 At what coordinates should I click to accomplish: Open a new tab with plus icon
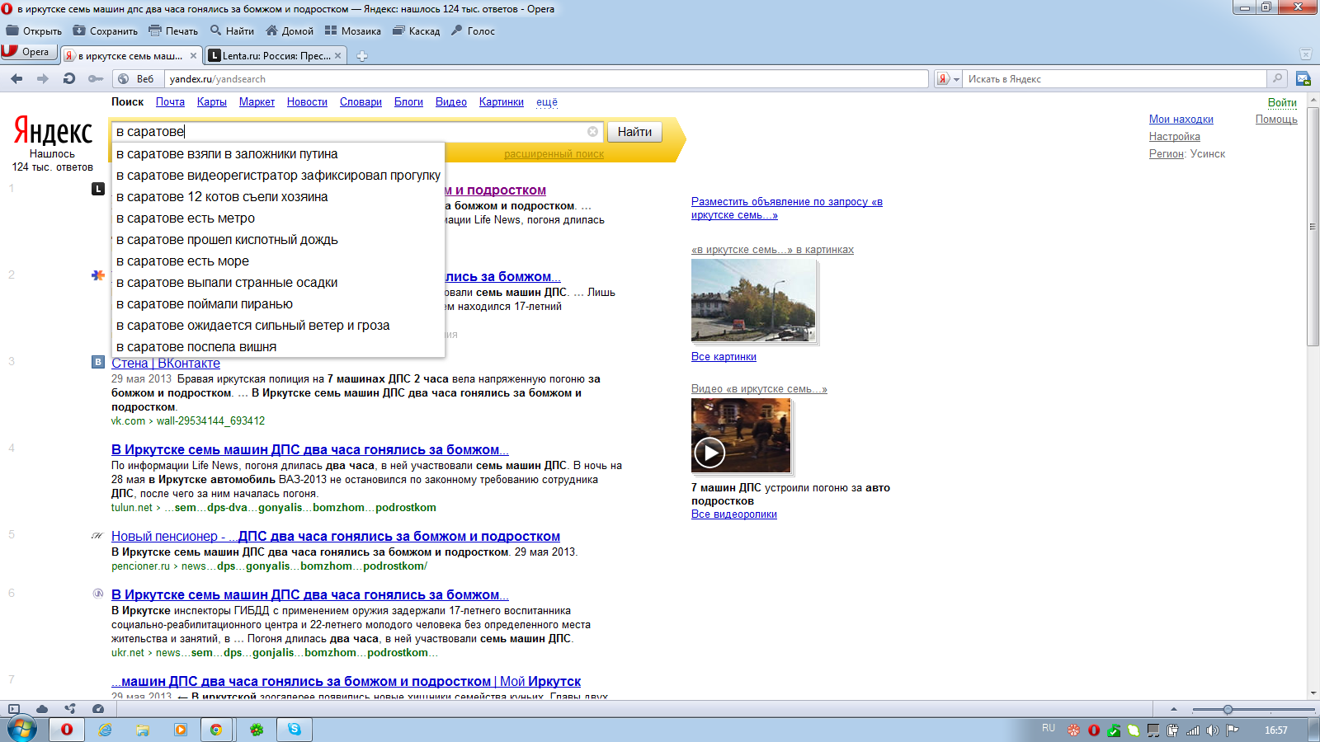click(361, 56)
